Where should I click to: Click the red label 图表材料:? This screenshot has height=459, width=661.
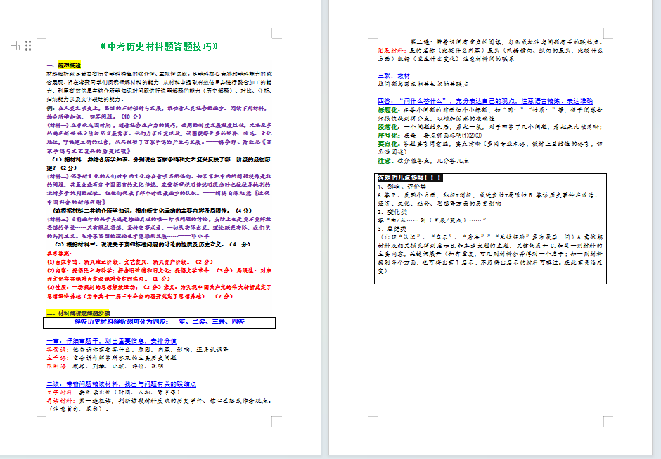[x=392, y=51]
